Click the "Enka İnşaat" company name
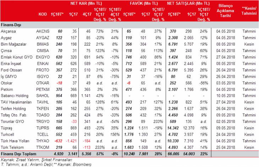The height and width of the screenshot is (167, 259). (x=11, y=64)
